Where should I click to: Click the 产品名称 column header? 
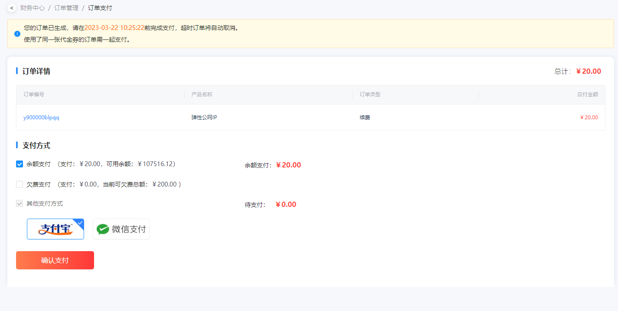[202, 94]
